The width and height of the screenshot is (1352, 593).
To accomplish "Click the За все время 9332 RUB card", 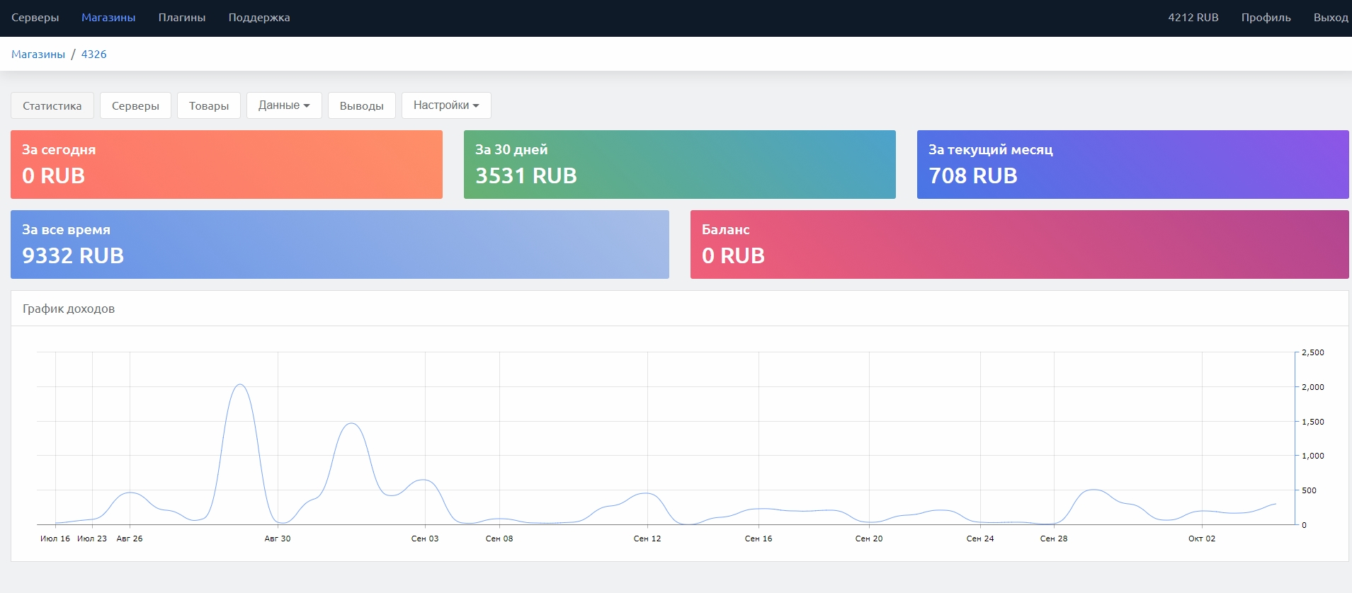I will 340,244.
